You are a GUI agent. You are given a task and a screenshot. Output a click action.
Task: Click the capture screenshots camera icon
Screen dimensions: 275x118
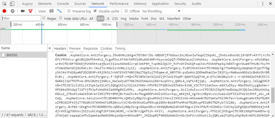point(23,11)
